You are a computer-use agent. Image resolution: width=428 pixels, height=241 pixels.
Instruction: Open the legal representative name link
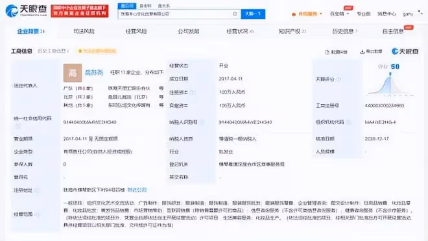(x=94, y=73)
